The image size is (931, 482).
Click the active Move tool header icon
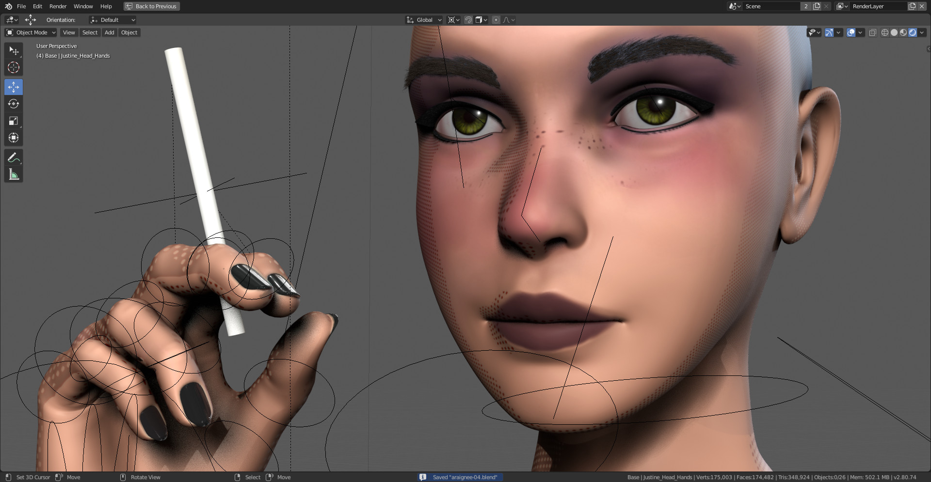pos(31,20)
